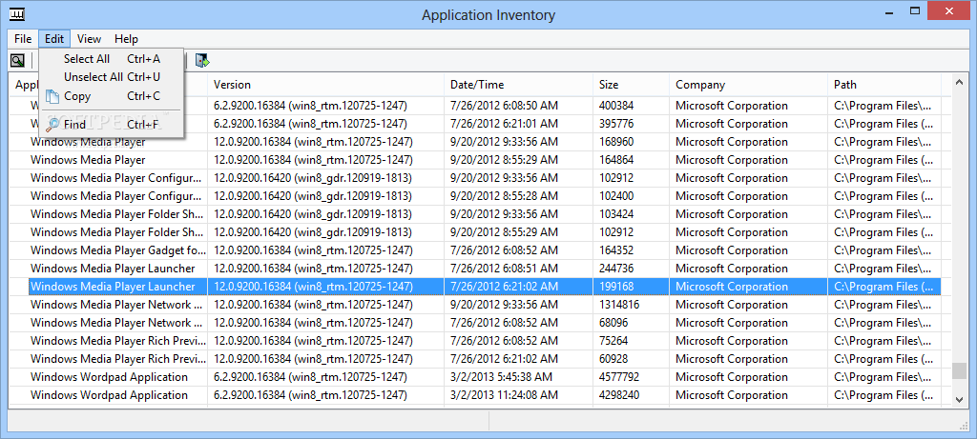Click the highlighted Windows Media Player Launcher row

pyautogui.click(x=485, y=287)
